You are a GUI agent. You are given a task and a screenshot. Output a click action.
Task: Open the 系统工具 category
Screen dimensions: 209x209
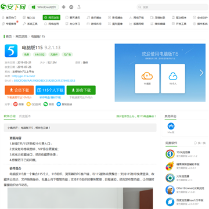30,24
